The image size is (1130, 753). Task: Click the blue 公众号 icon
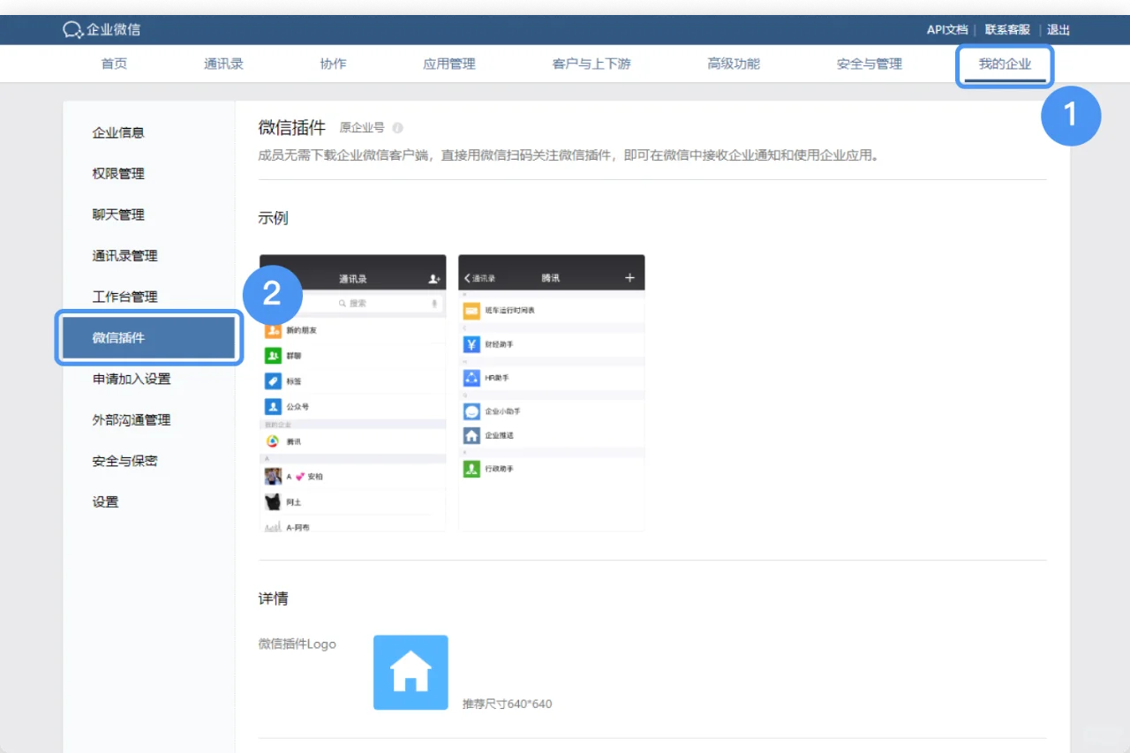point(272,406)
